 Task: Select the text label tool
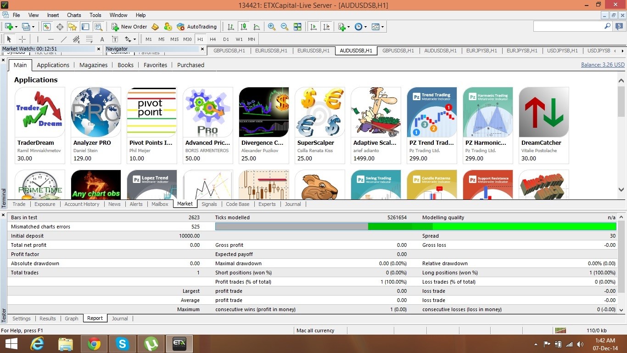point(115,39)
